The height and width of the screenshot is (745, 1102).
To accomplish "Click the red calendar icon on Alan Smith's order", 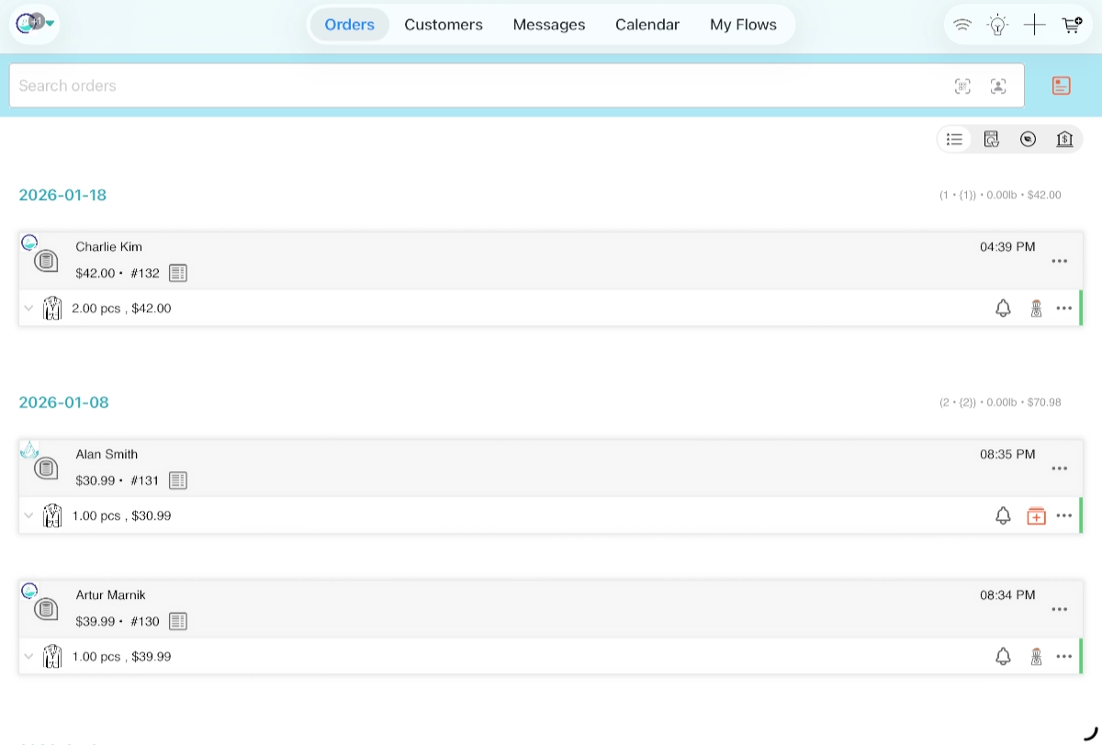I will (x=1036, y=515).
